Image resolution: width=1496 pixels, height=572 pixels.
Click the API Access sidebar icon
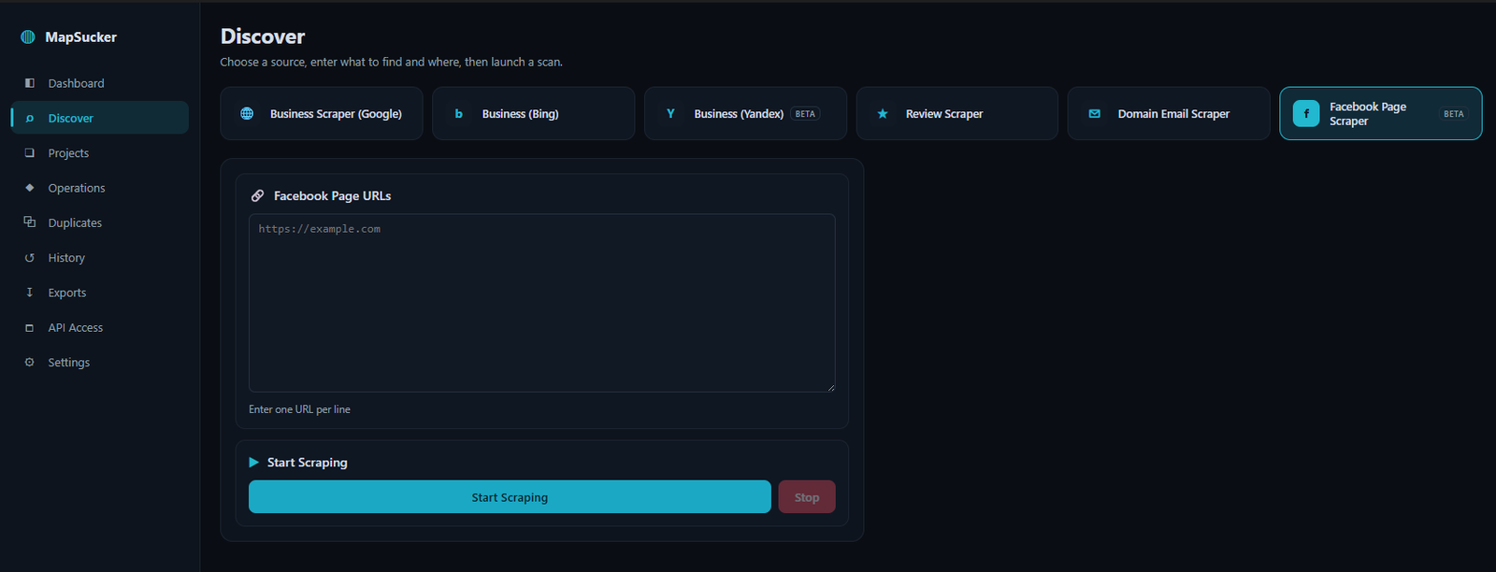[30, 327]
